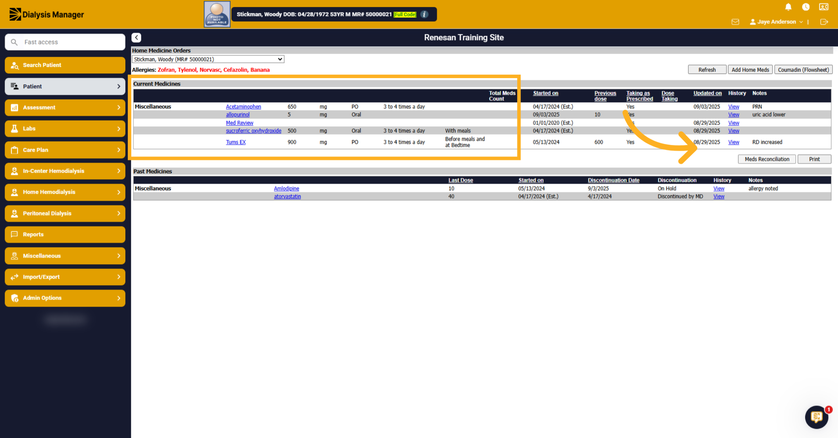The image size is (838, 438).
Task: Click the Dialysis Manager logo
Action: (x=46, y=14)
